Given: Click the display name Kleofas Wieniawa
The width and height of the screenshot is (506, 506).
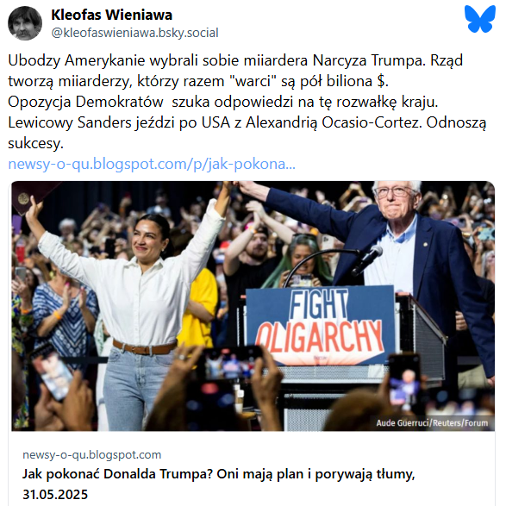Looking at the screenshot, I should click(x=112, y=15).
